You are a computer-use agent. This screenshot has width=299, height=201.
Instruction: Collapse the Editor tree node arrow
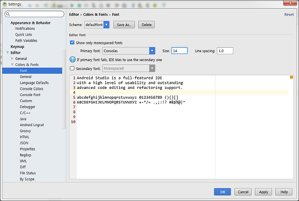pyautogui.click(x=7, y=53)
